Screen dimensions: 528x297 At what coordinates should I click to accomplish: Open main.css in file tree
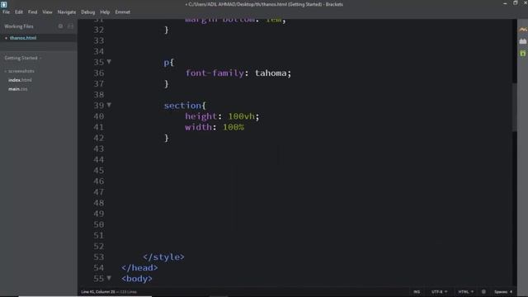point(18,89)
